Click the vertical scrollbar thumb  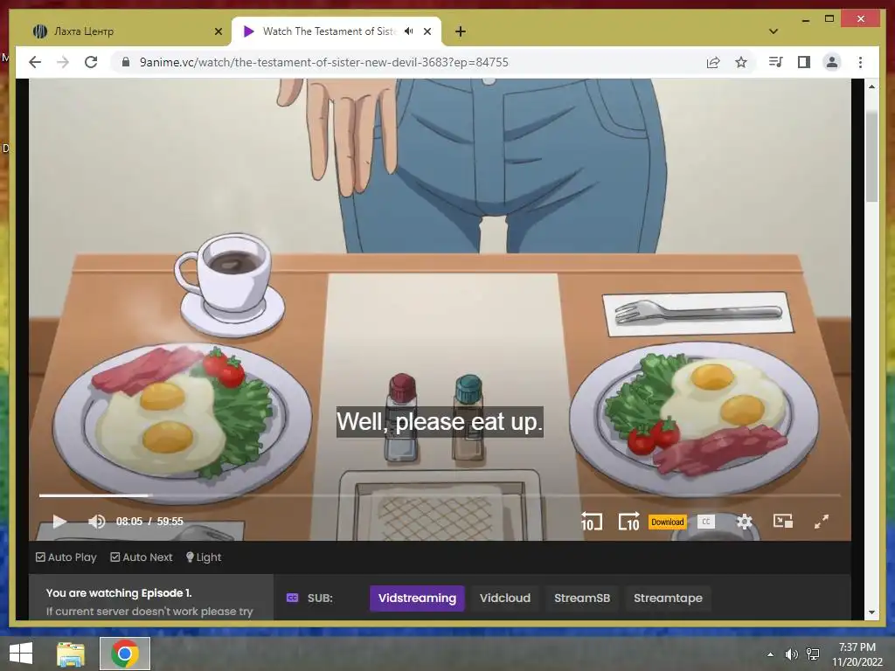pyautogui.click(x=871, y=156)
